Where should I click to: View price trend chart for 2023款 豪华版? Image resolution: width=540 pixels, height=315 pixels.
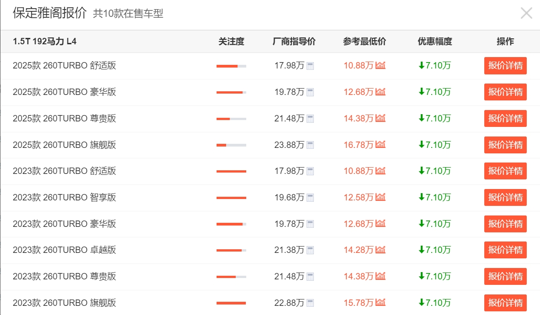[381, 223]
